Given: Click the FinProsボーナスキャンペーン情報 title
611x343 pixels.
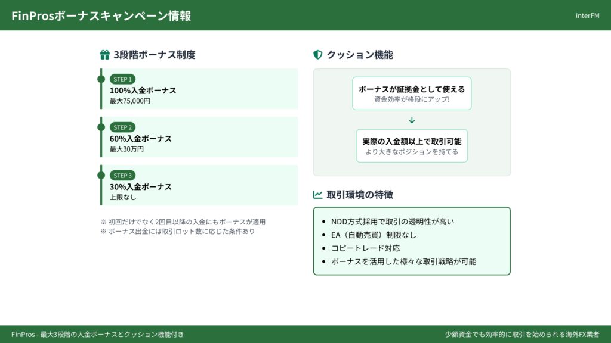Looking at the screenshot, I should (101, 16).
